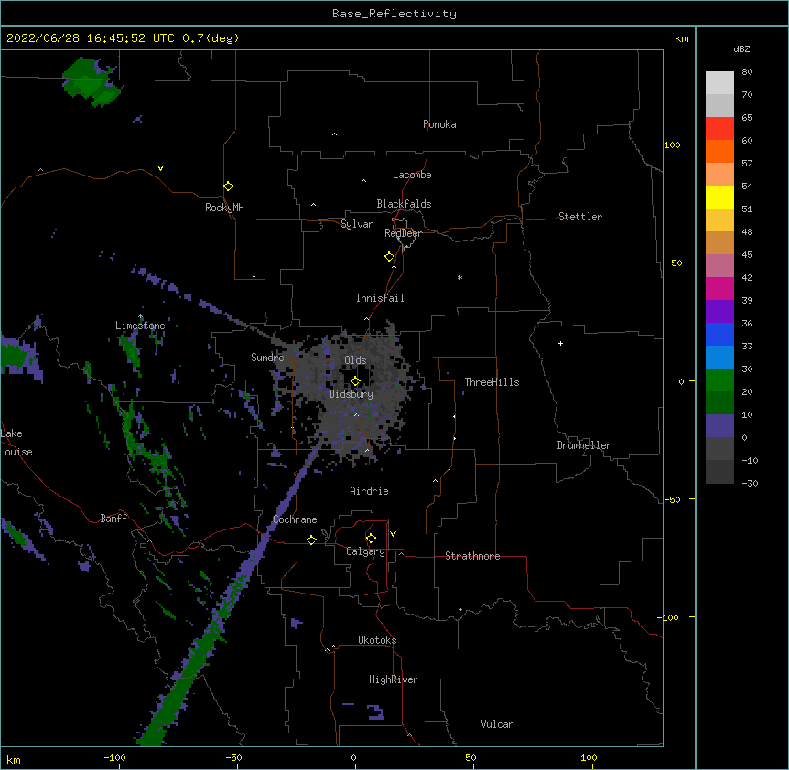Screen dimensions: 789x770
Task: Click the -30 value in the dBZ legend
Action: click(x=750, y=483)
